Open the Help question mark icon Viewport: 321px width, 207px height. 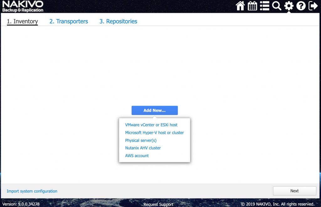point(301,6)
